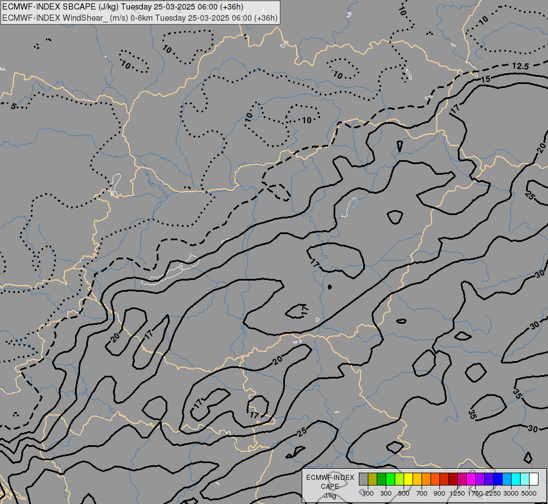Click the dotted contour label 5
Screen dimensions: 548x504
(13, 106)
